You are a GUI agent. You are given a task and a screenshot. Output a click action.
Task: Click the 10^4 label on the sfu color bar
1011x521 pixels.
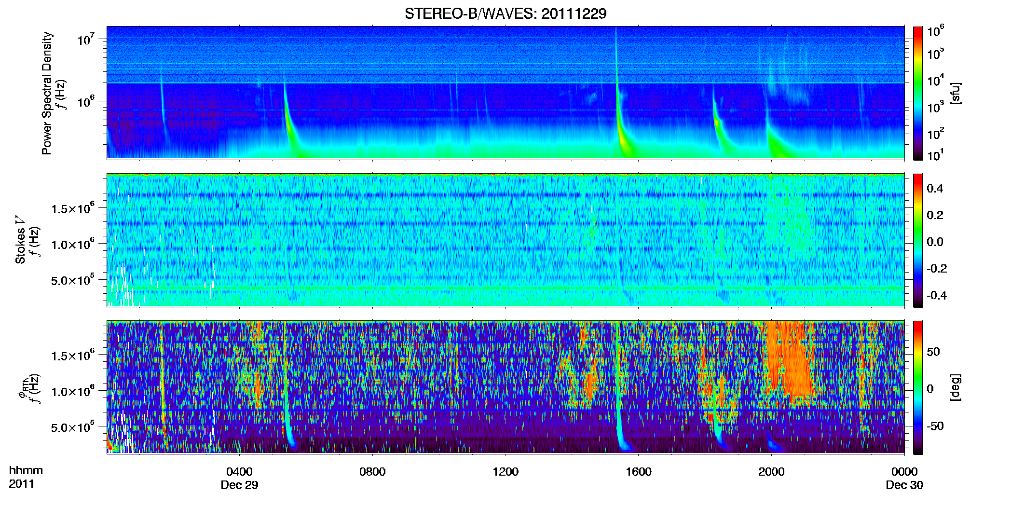pyautogui.click(x=936, y=80)
